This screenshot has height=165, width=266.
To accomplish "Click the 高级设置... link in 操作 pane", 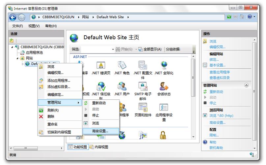I will (217, 122).
